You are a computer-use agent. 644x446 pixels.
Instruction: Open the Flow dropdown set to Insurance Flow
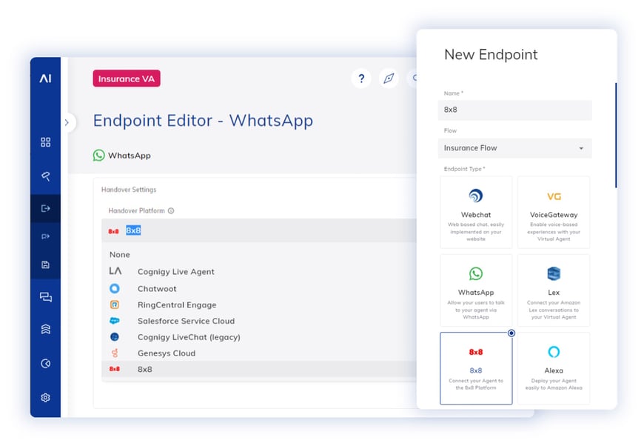[x=515, y=148]
